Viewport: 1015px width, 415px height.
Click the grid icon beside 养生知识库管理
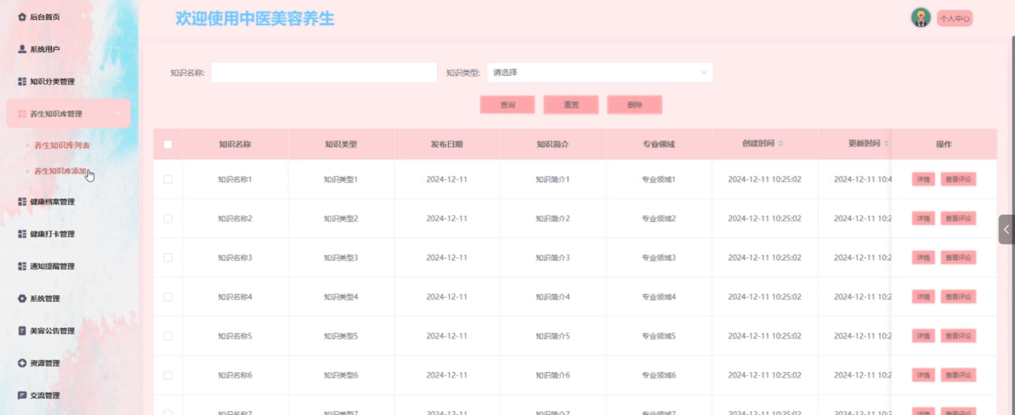coord(22,114)
